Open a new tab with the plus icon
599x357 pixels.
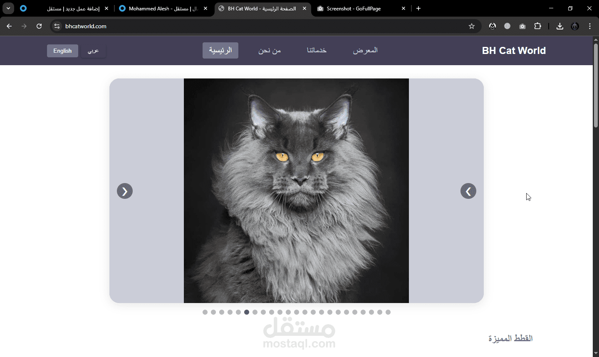418,8
